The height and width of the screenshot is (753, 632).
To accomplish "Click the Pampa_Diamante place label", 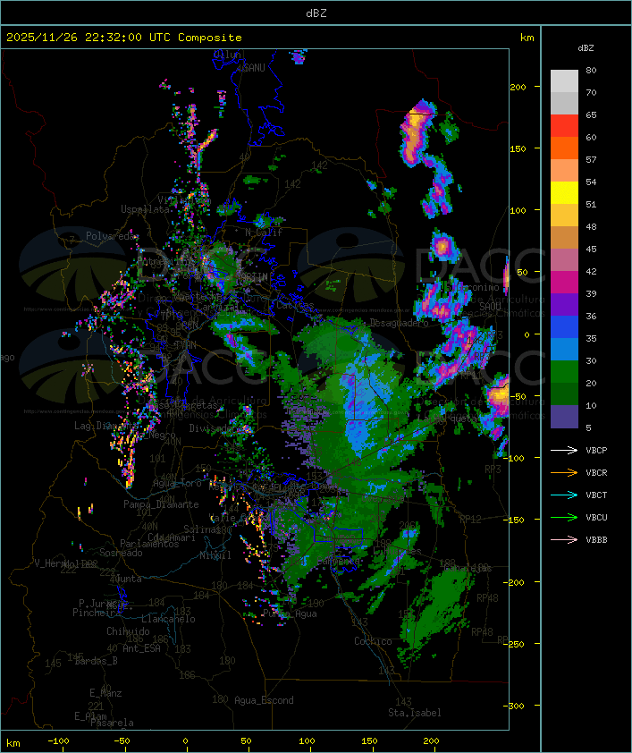I will coord(161,504).
